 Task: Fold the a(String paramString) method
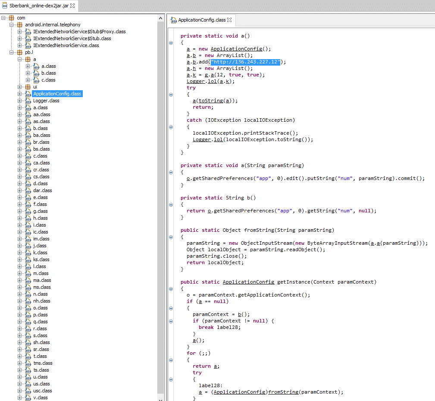pyautogui.click(x=171, y=172)
